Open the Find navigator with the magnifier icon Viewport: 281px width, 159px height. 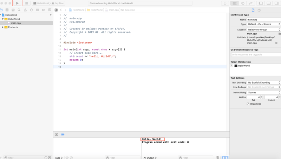point(19,10)
